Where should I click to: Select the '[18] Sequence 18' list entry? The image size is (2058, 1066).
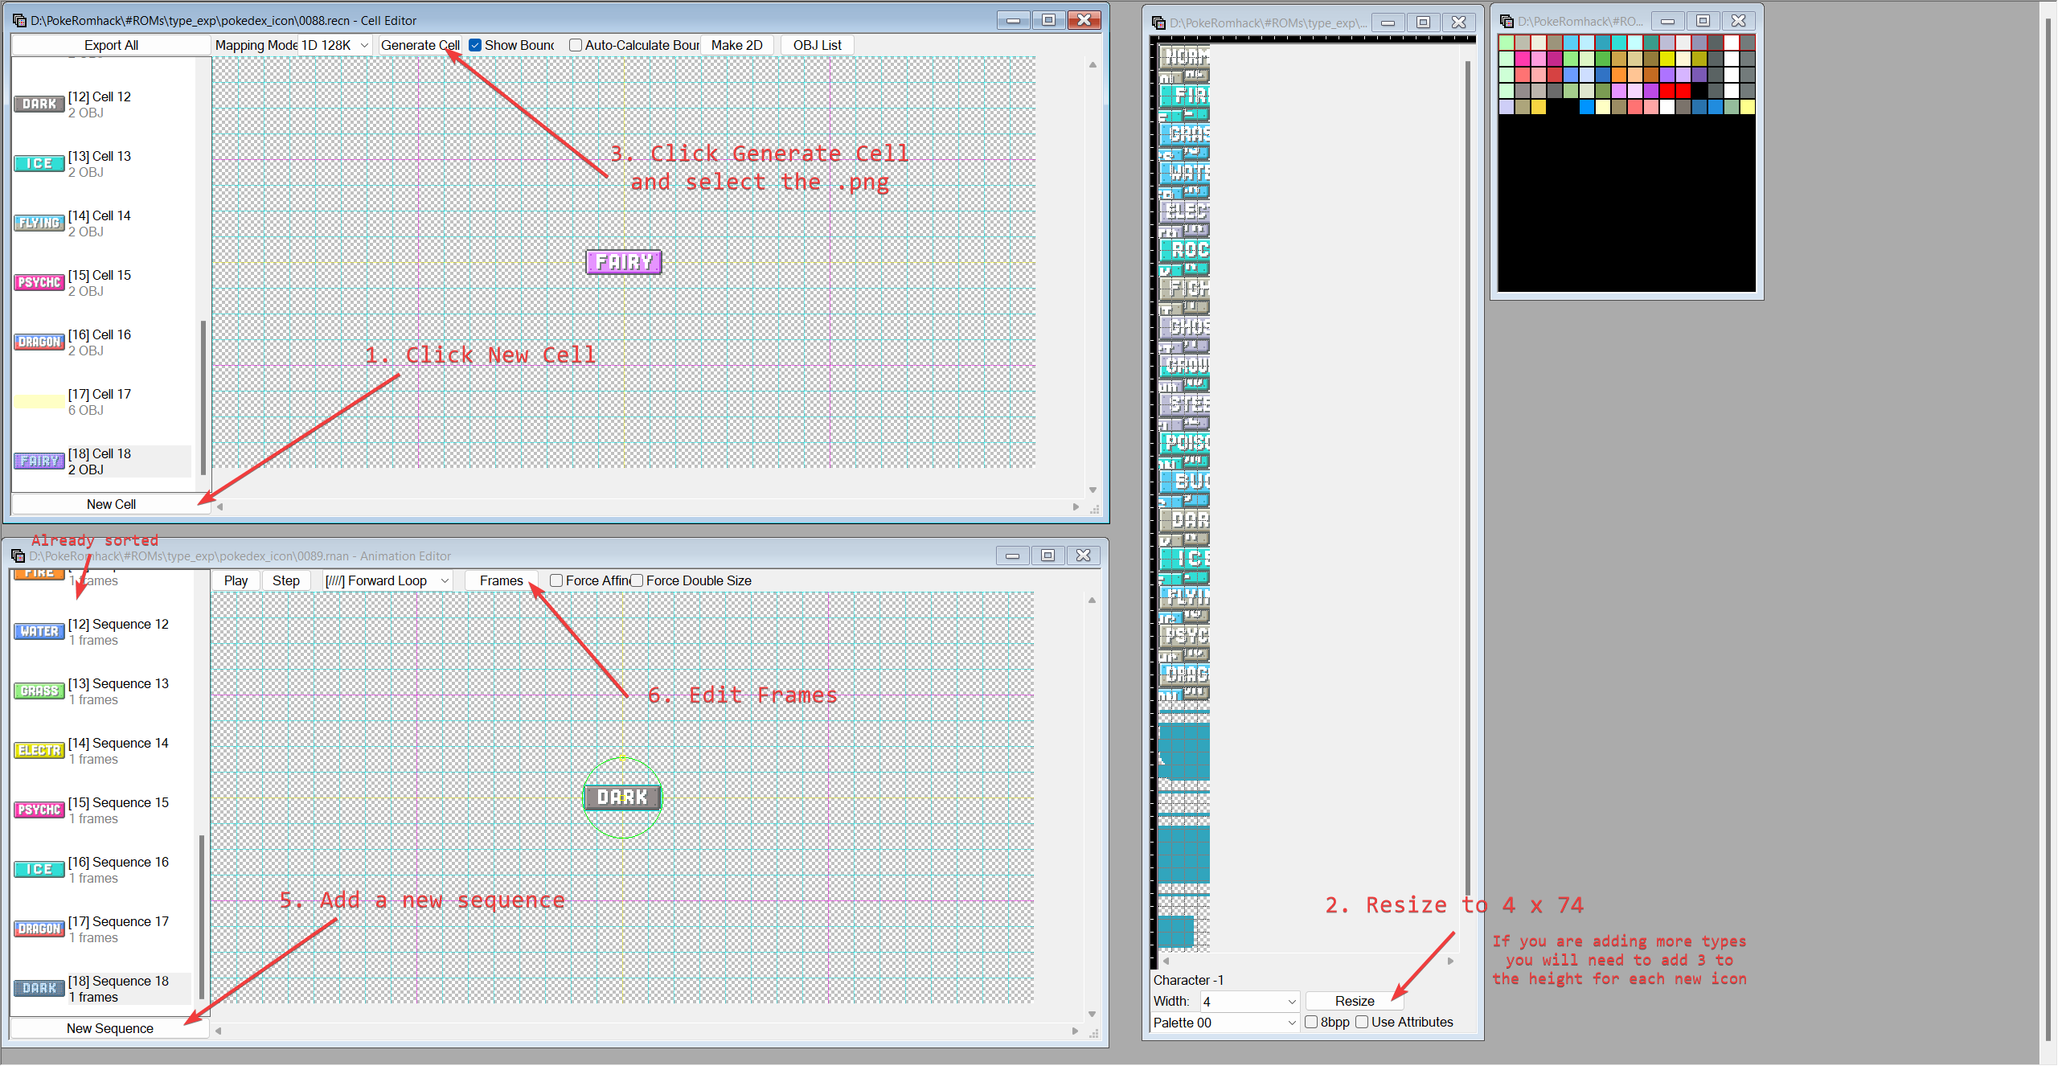point(102,989)
